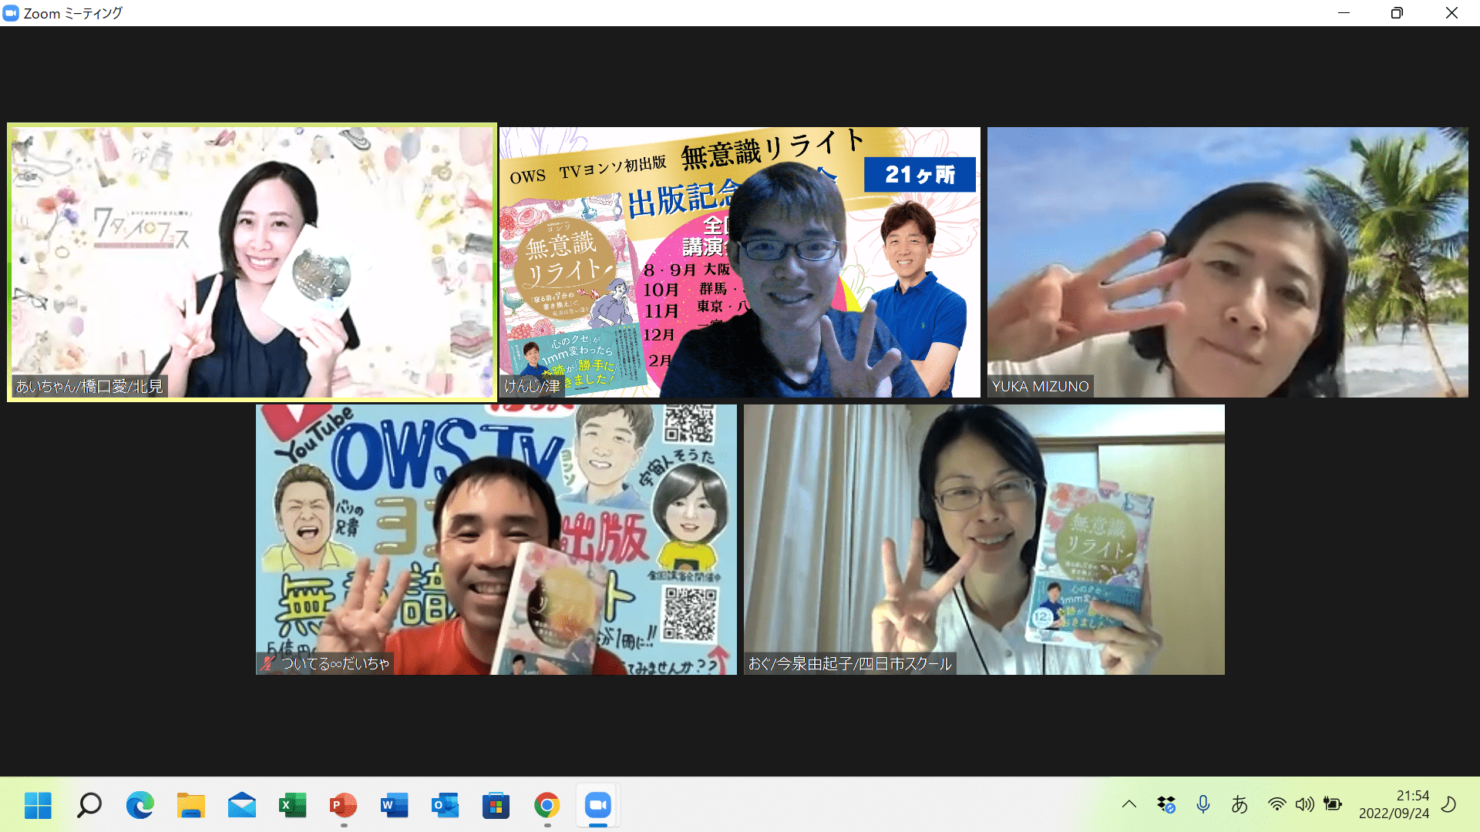Click the Dropbox tray icon
The width and height of the screenshot is (1480, 832).
[1165, 804]
